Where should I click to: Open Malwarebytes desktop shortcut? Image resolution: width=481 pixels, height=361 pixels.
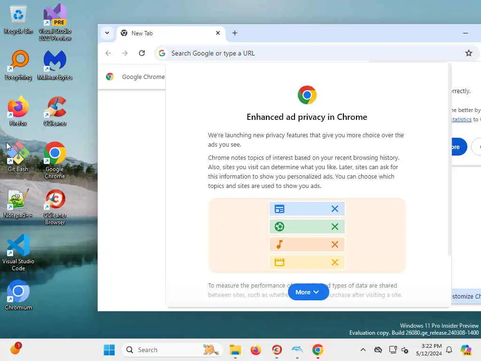[x=55, y=65]
